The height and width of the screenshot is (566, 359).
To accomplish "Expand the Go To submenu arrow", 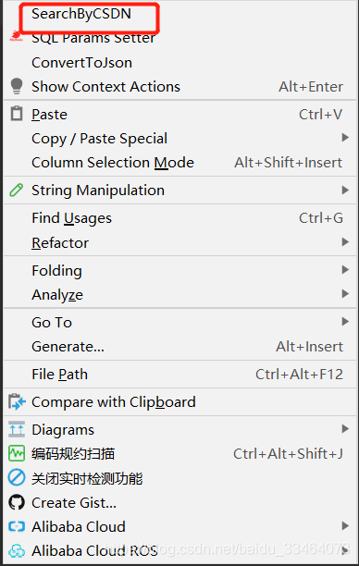I will (x=345, y=321).
